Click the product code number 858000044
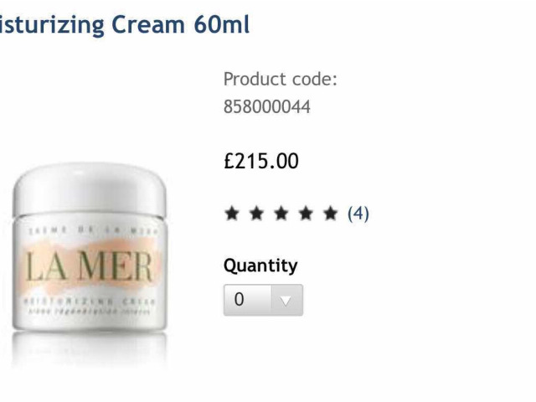This screenshot has width=536, height=402. click(x=267, y=106)
